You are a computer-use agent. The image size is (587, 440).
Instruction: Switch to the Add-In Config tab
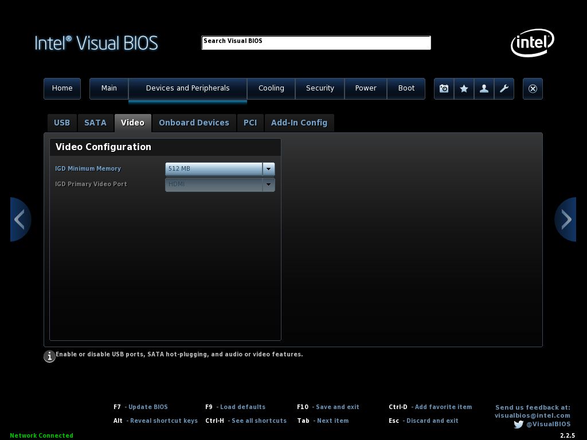pyautogui.click(x=299, y=123)
